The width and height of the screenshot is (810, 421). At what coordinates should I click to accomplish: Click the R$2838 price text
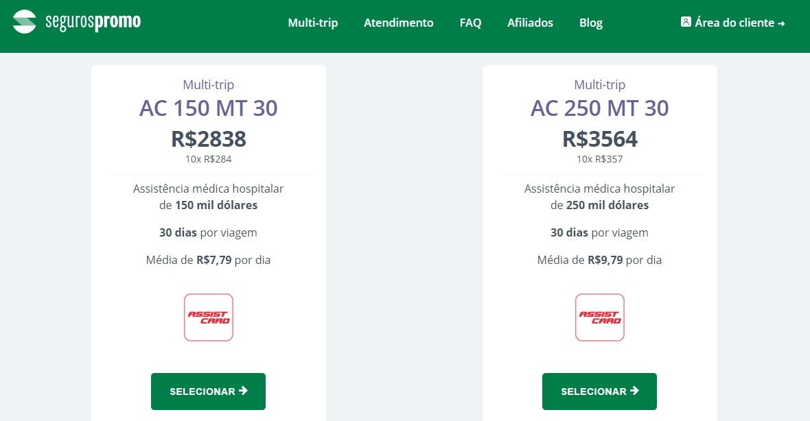[x=209, y=139]
